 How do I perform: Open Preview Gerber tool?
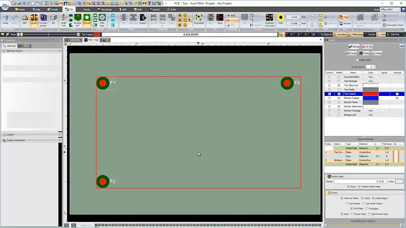(43, 20)
